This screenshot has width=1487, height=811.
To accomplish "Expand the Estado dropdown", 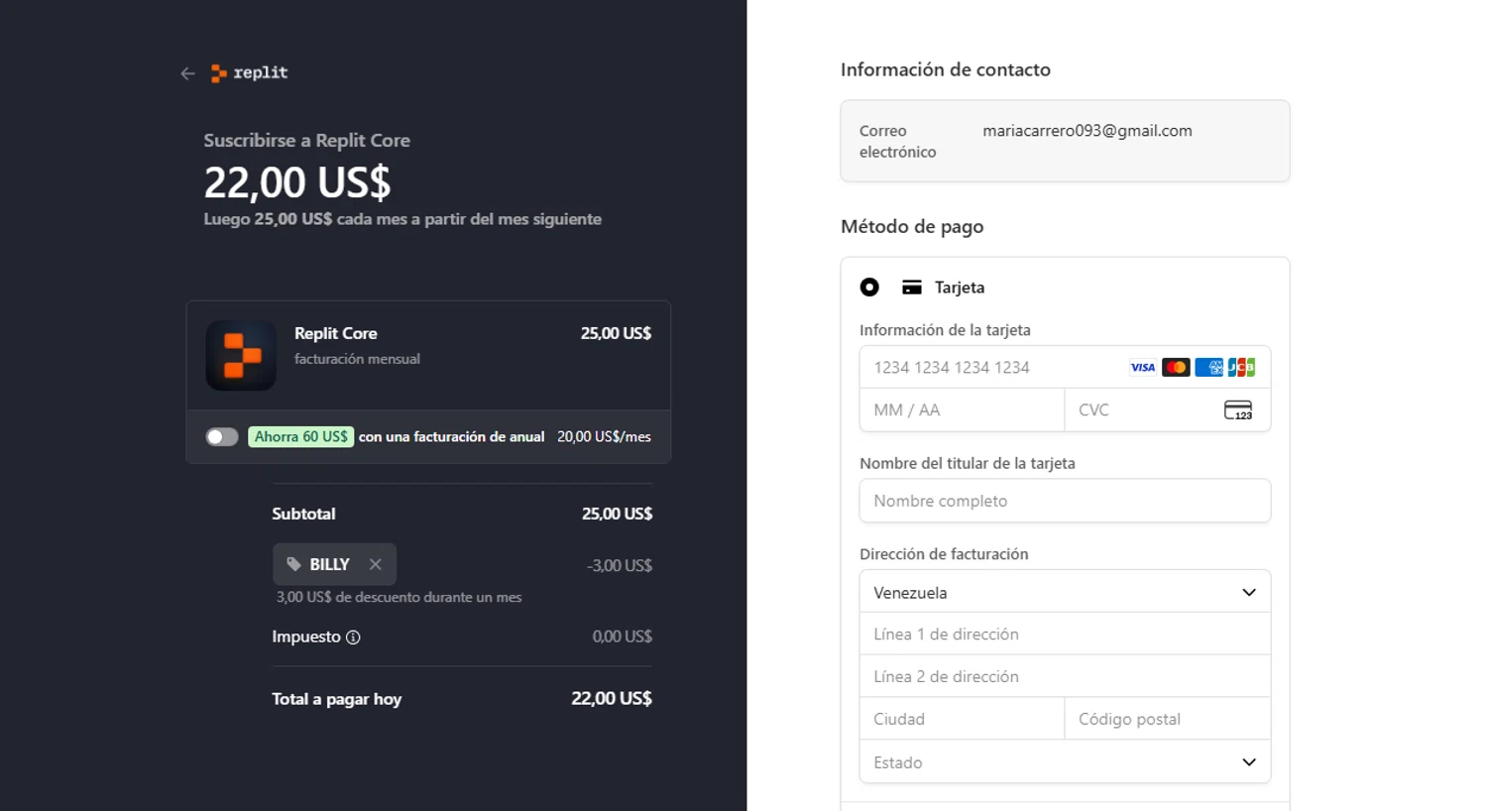I will (x=1065, y=762).
